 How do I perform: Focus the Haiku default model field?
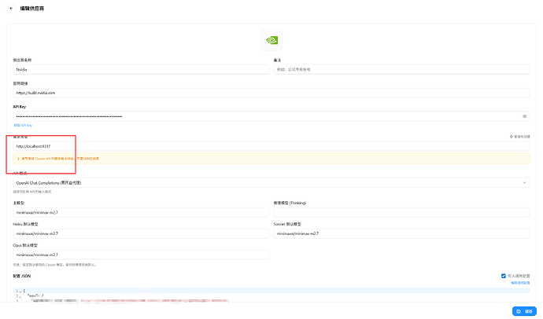click(x=141, y=233)
